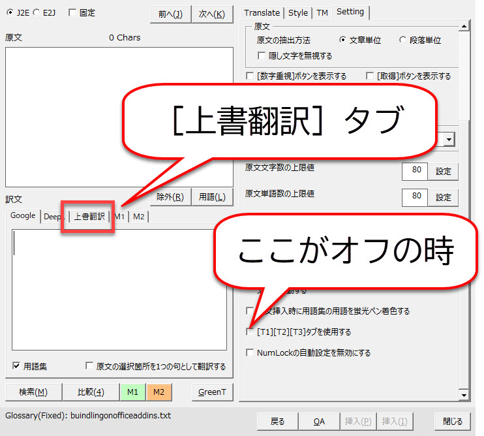Click the 閉じる button
The height and width of the screenshot is (436, 484).
click(453, 422)
